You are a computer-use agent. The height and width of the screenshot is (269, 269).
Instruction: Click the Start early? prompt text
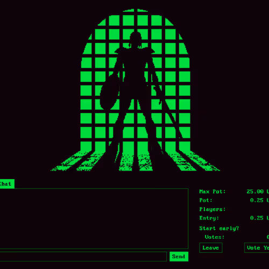click(219, 229)
